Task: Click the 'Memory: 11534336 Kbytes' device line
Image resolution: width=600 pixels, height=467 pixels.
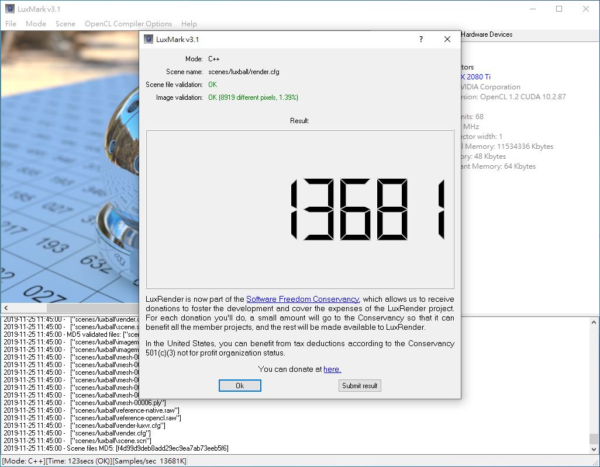Action: coord(507,147)
